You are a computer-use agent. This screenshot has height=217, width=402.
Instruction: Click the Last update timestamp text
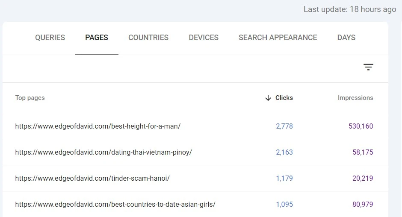349,9
